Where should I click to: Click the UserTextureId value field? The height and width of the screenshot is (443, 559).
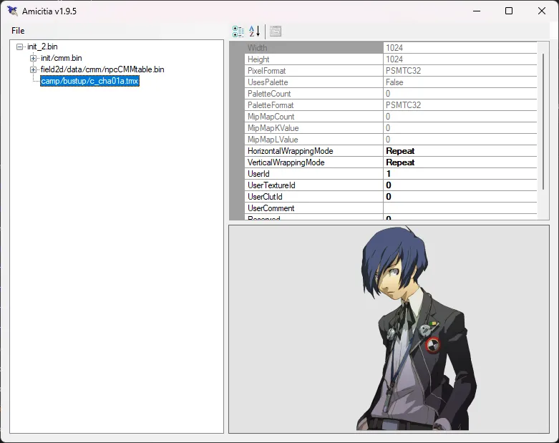pyautogui.click(x=460, y=185)
